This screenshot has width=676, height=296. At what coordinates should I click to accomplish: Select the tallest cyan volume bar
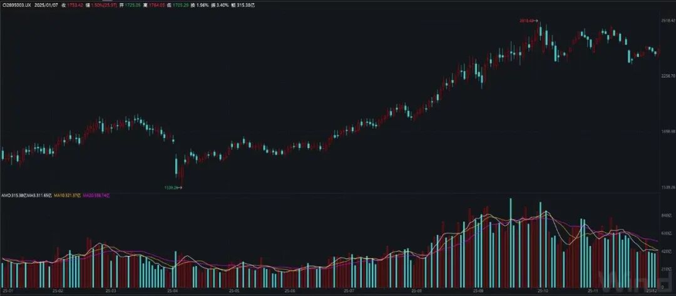pos(511,243)
